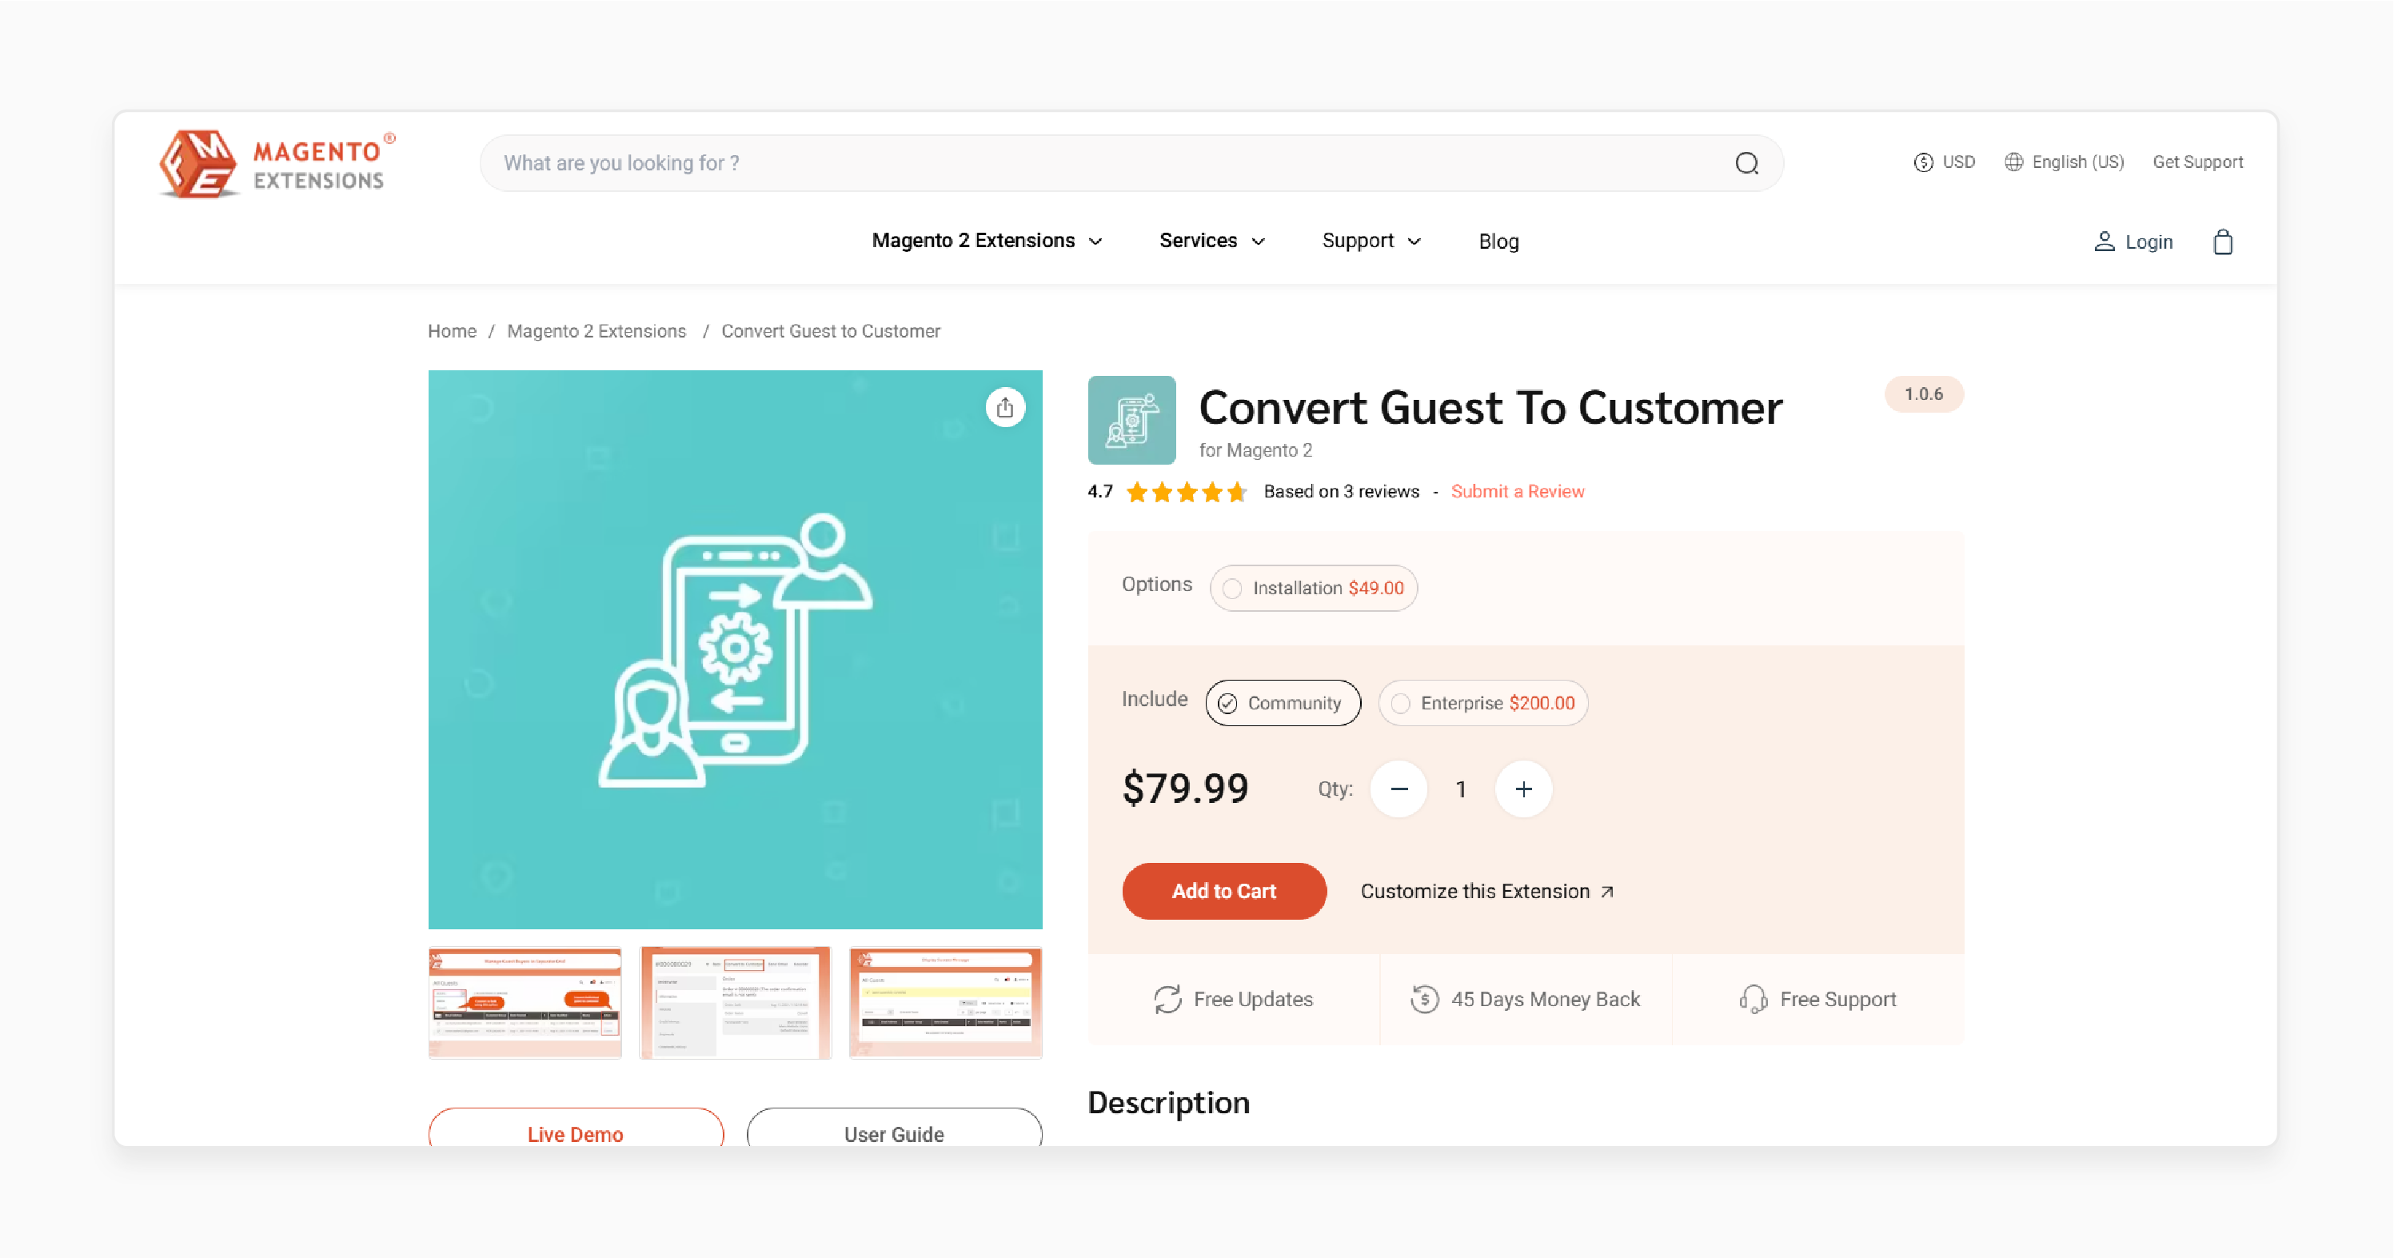The width and height of the screenshot is (2394, 1258).
Task: Click Home in the breadcrumb
Action: pyautogui.click(x=452, y=332)
